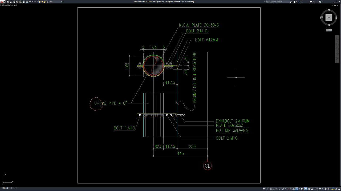Click the 2D Wireframe visual style label
This screenshot has height=191, width=341.
[12, 5]
